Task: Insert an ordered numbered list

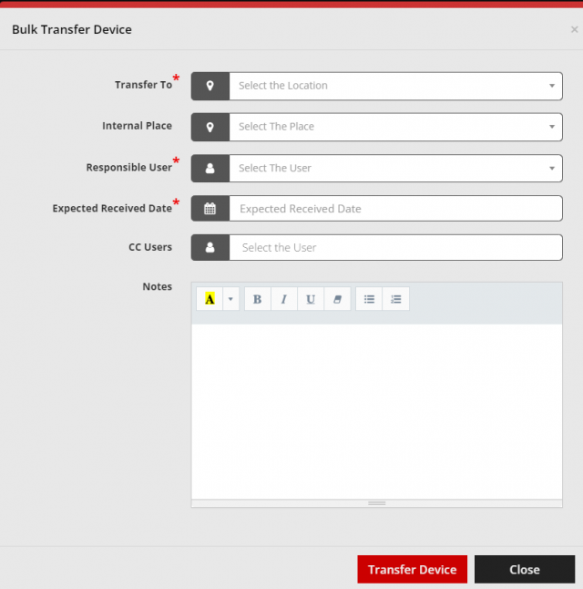Action: pyautogui.click(x=395, y=299)
